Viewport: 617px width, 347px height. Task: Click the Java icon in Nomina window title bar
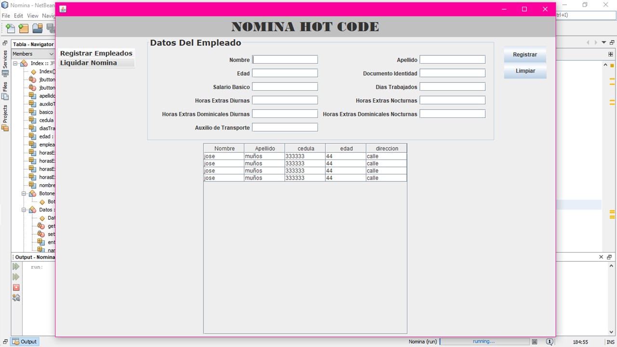point(63,9)
